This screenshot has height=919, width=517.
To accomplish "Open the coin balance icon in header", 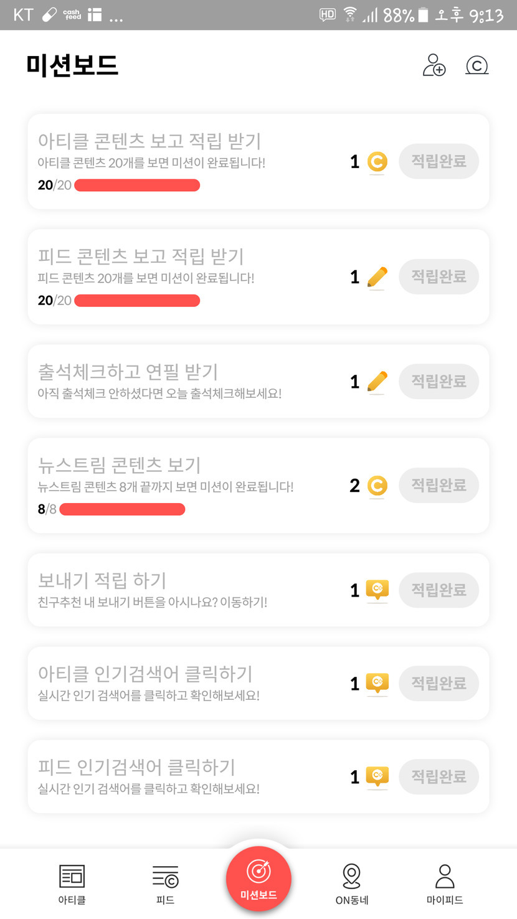I will pos(477,65).
